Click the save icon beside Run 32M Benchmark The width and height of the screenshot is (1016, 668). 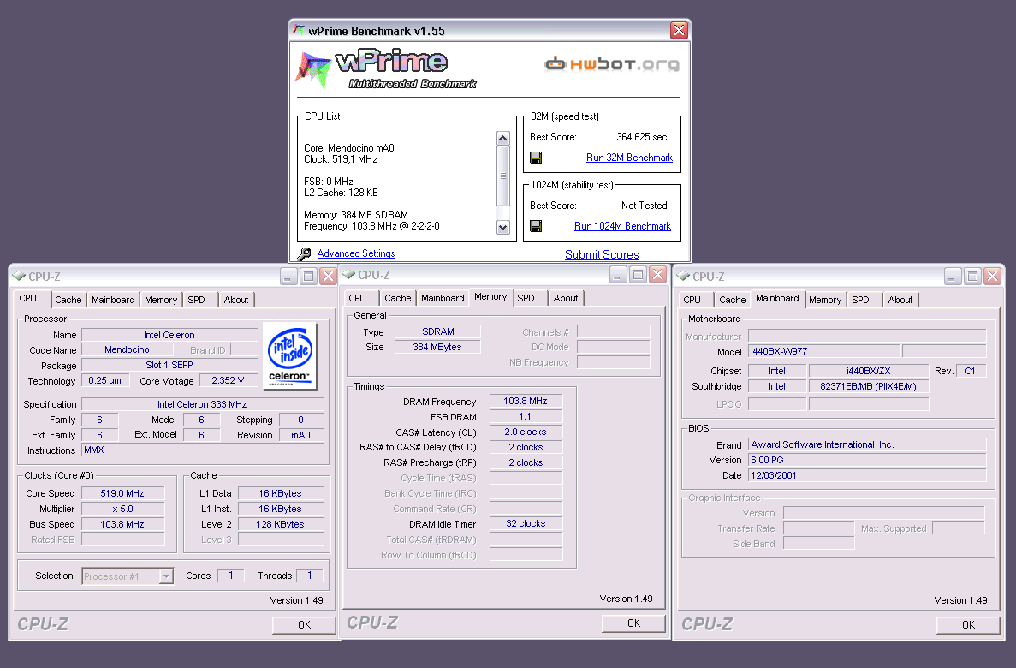pyautogui.click(x=536, y=158)
